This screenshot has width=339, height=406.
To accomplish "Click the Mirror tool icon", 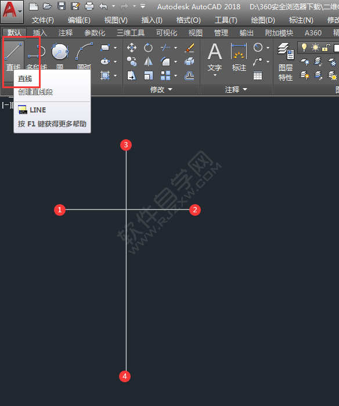I will 148,61.
